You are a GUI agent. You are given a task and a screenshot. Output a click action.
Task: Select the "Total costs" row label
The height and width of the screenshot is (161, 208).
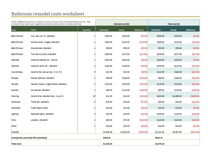[x=16, y=144]
